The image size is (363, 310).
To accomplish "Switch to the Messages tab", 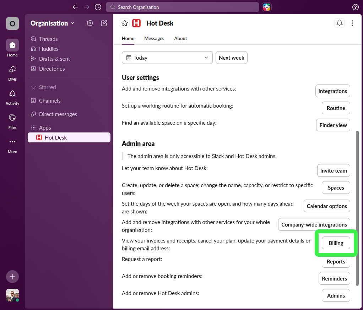I will pos(154,38).
